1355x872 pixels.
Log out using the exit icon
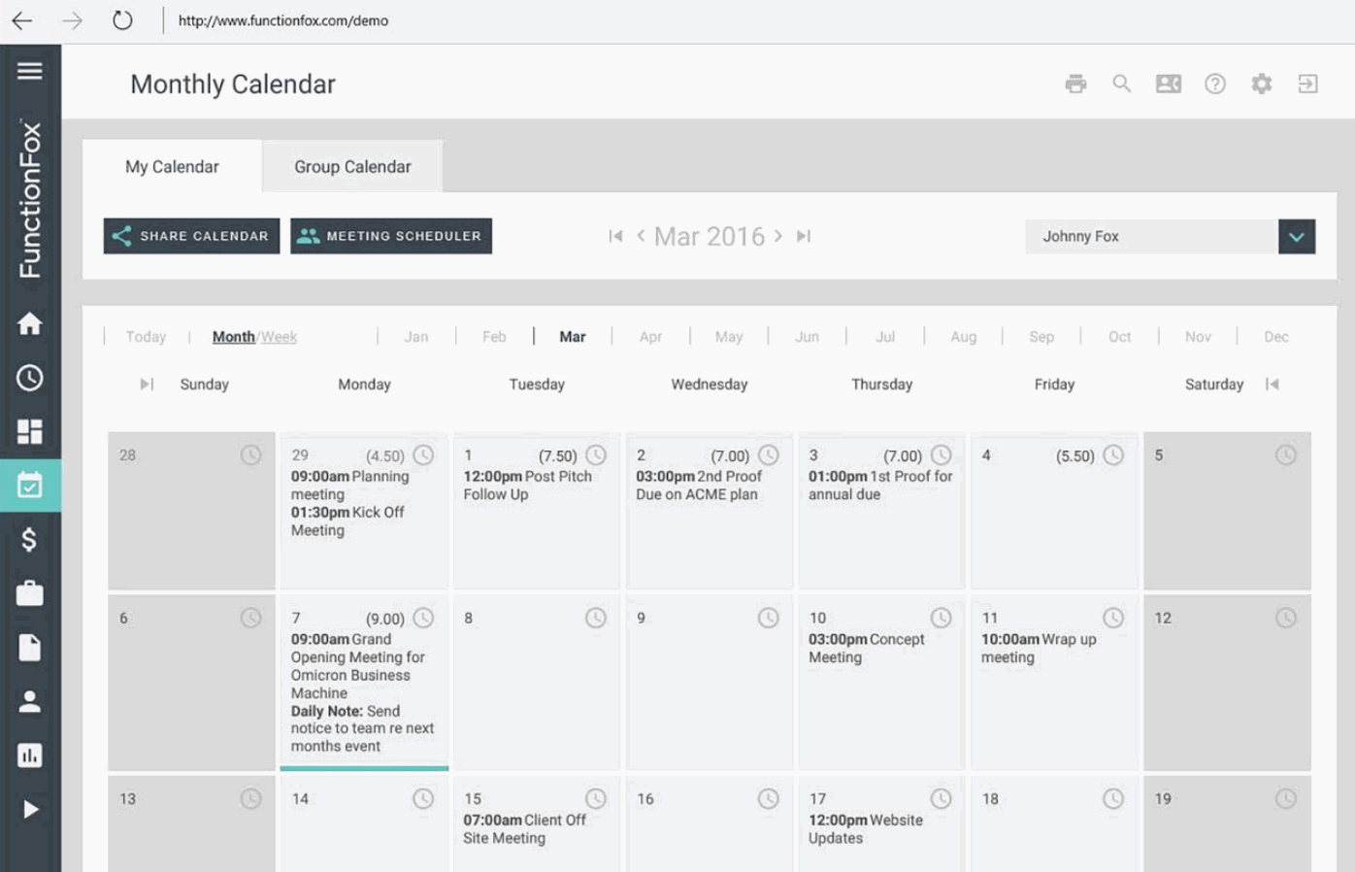[x=1308, y=84]
